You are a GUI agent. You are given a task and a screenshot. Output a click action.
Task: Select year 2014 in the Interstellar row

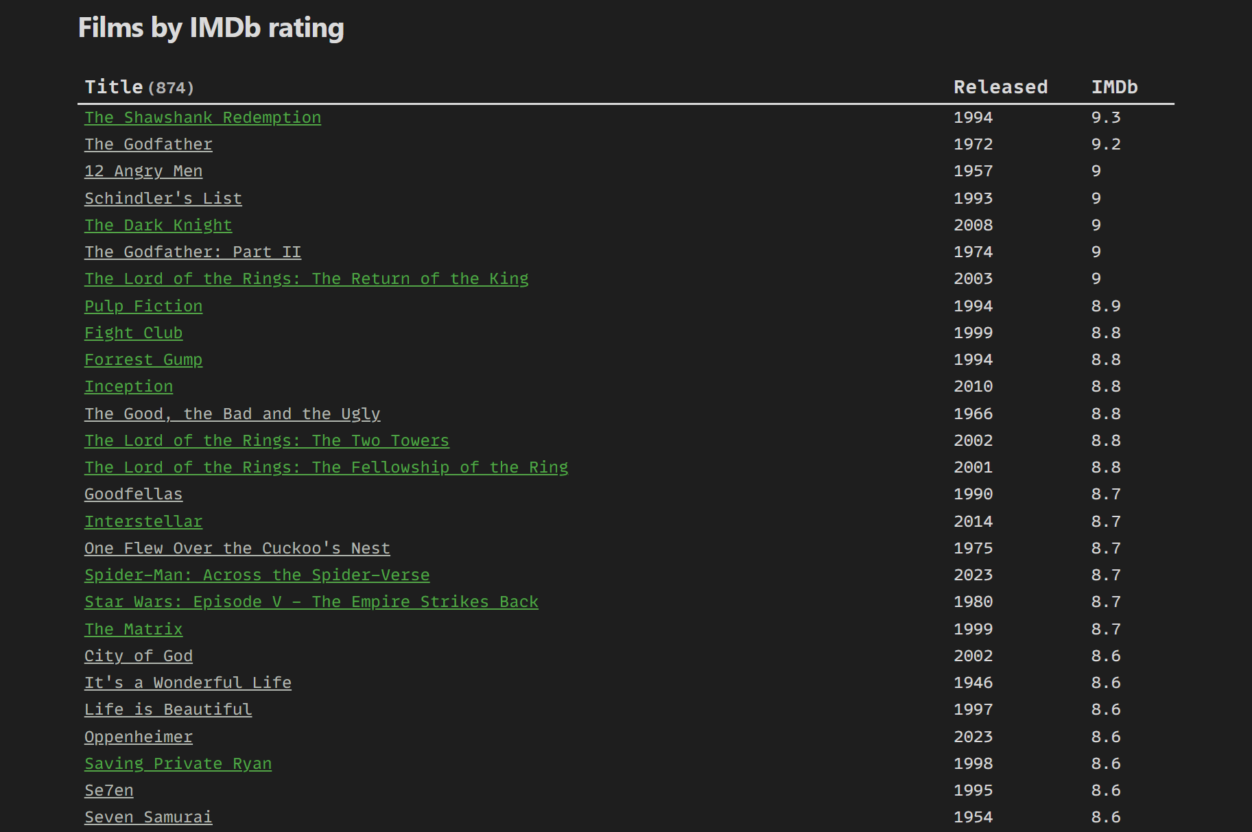click(x=973, y=521)
